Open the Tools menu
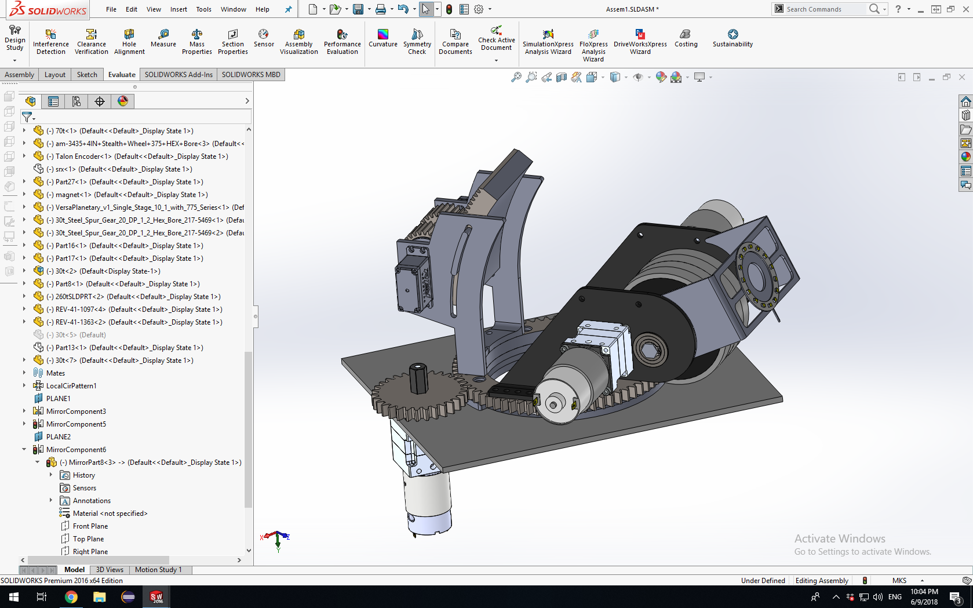The height and width of the screenshot is (608, 973). point(204,9)
